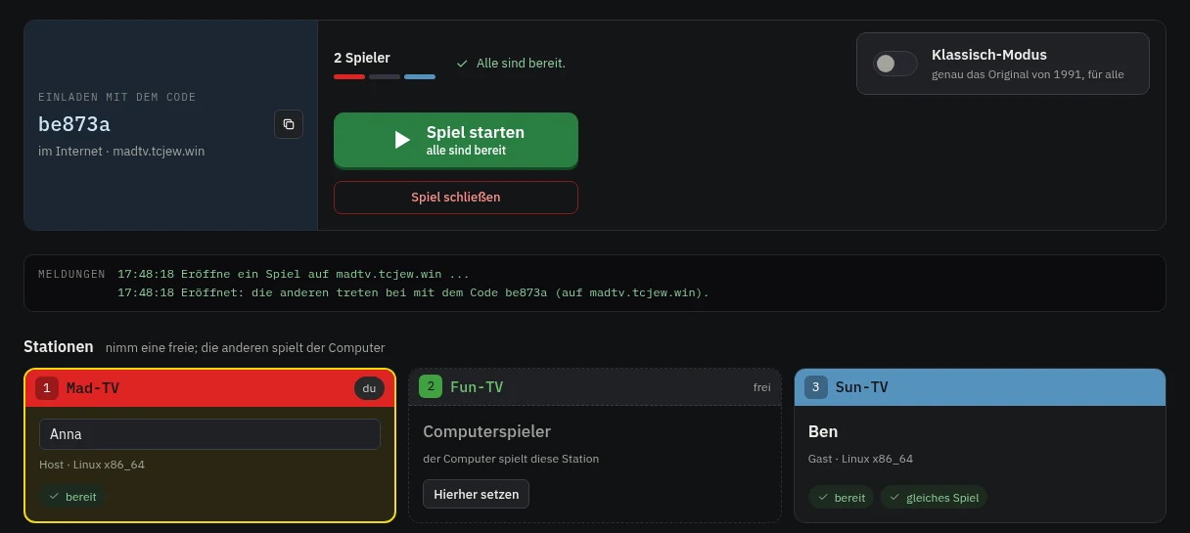The height and width of the screenshot is (533, 1190).
Task: Close the game with Spiel schließen
Action: [456, 197]
